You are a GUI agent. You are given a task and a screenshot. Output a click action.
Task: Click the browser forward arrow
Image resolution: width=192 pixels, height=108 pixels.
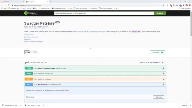click(5, 5)
